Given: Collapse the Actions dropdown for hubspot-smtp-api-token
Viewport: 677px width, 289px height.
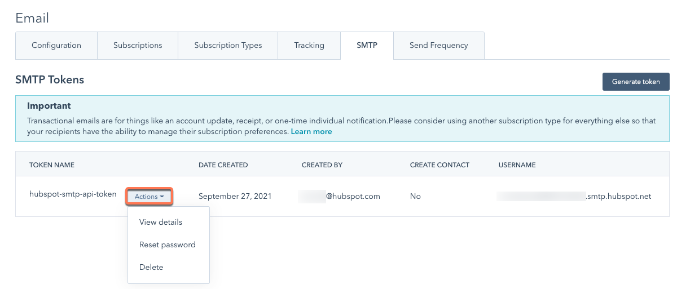Looking at the screenshot, I should pos(150,197).
